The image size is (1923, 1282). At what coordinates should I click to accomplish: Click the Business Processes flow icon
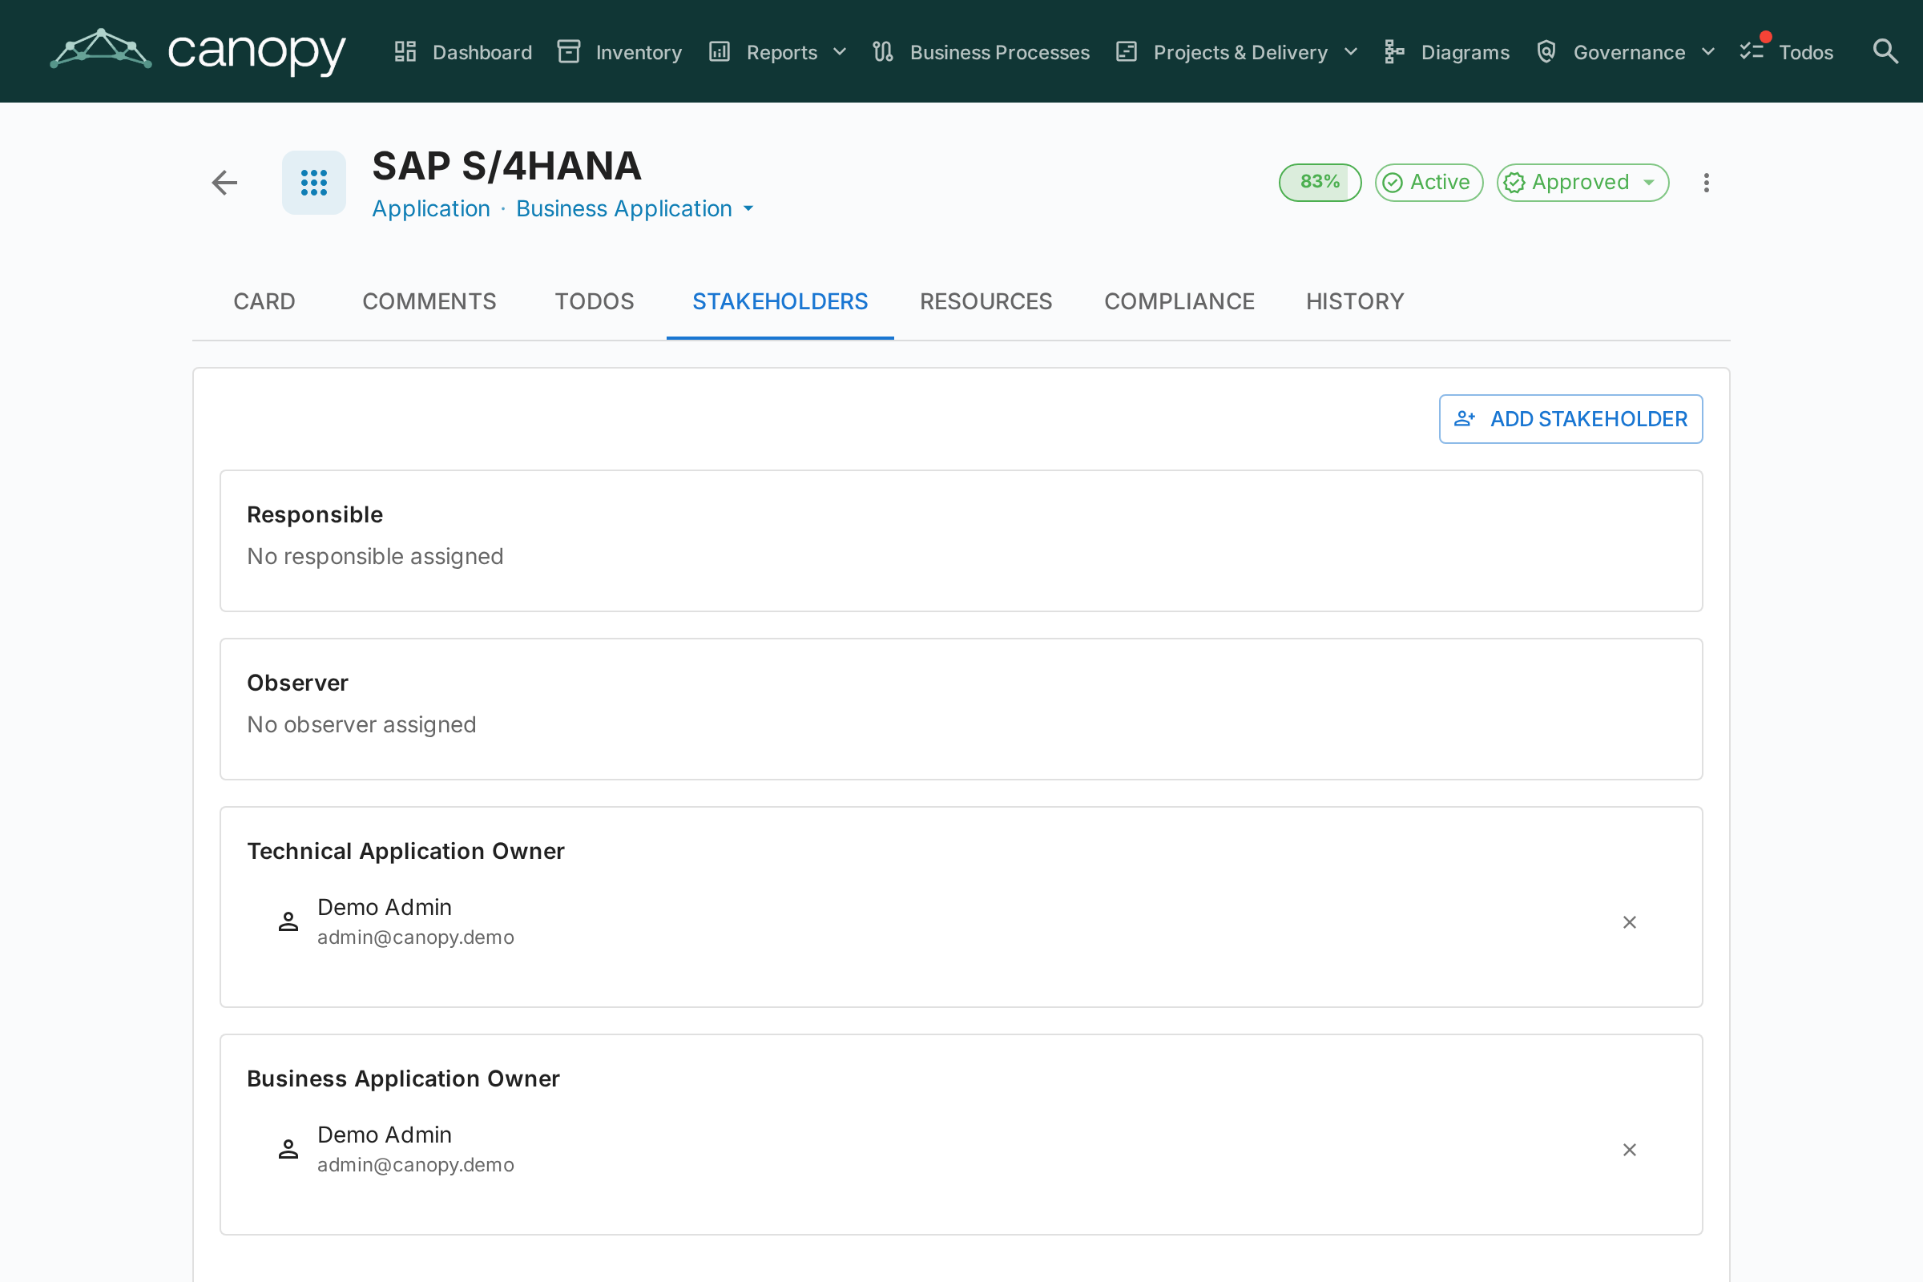click(x=883, y=51)
